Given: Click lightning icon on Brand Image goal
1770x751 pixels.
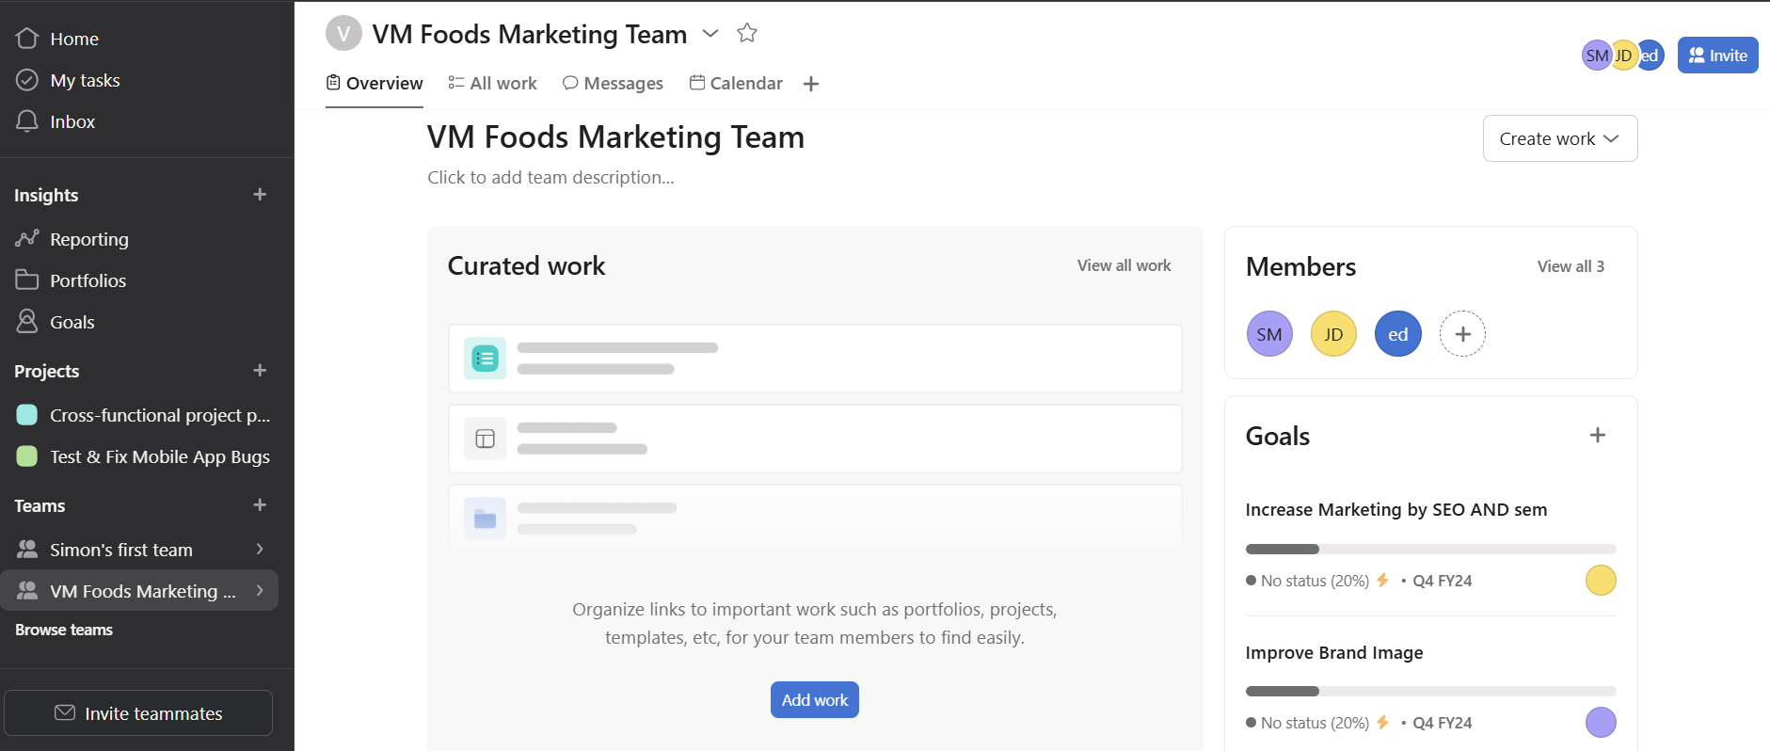Looking at the screenshot, I should pyautogui.click(x=1382, y=723).
